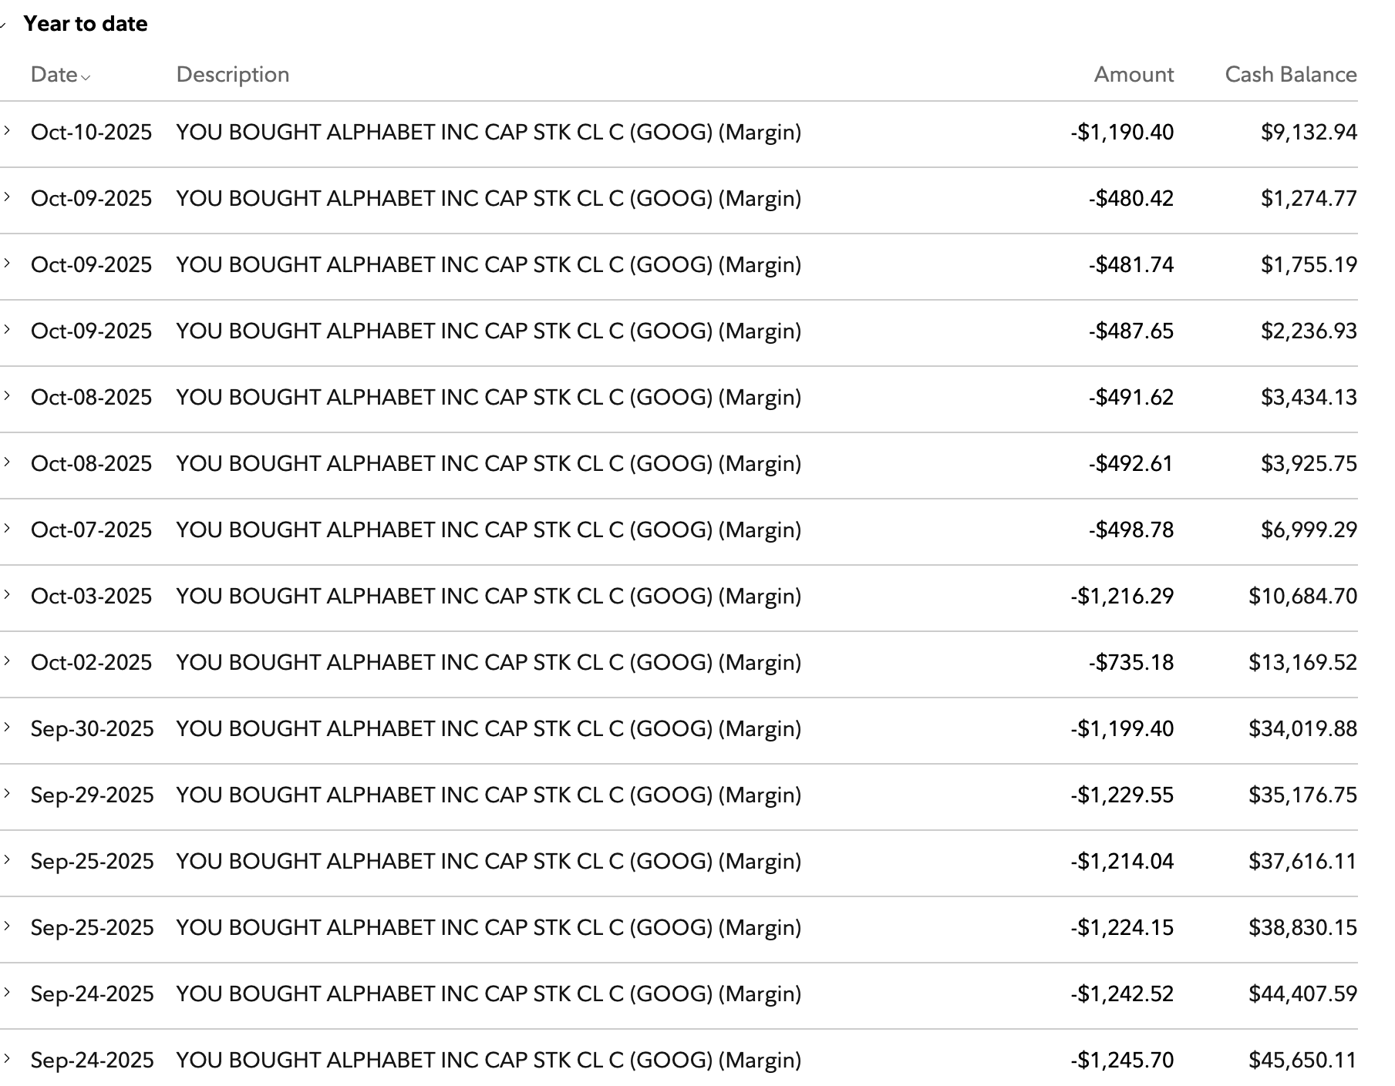
Task: Expand the Sep-24-2025 row for -$1,245.70
Action: click(8, 1060)
